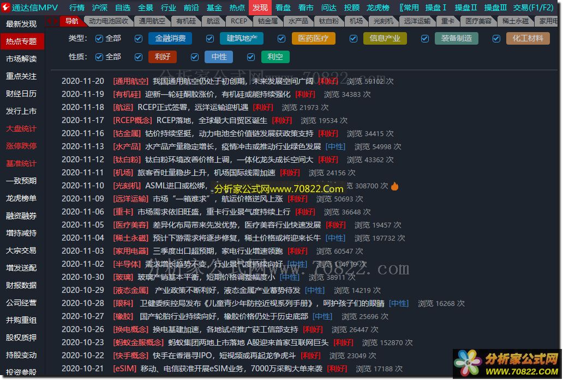Viewport: 563px width, 380px height.
Task: Click the 通达信 red logo icon
Action: tap(6, 7)
